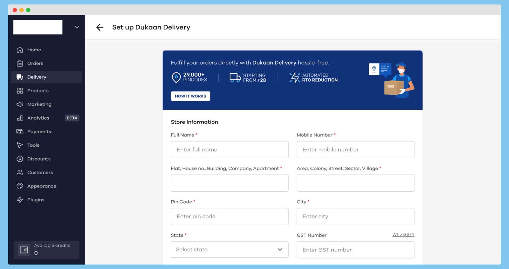Open the Orders menu item
This screenshot has height=269, width=509.
pyautogui.click(x=46, y=63)
